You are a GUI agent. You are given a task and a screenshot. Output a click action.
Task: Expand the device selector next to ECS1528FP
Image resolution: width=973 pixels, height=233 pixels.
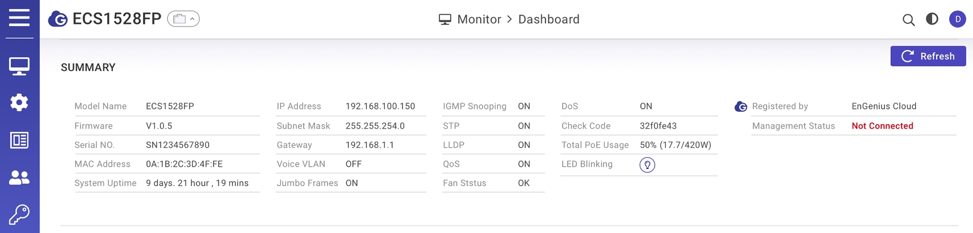(183, 19)
